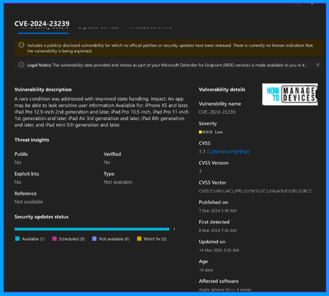
Task: Select the race condition description paragraph
Action: click(101, 112)
